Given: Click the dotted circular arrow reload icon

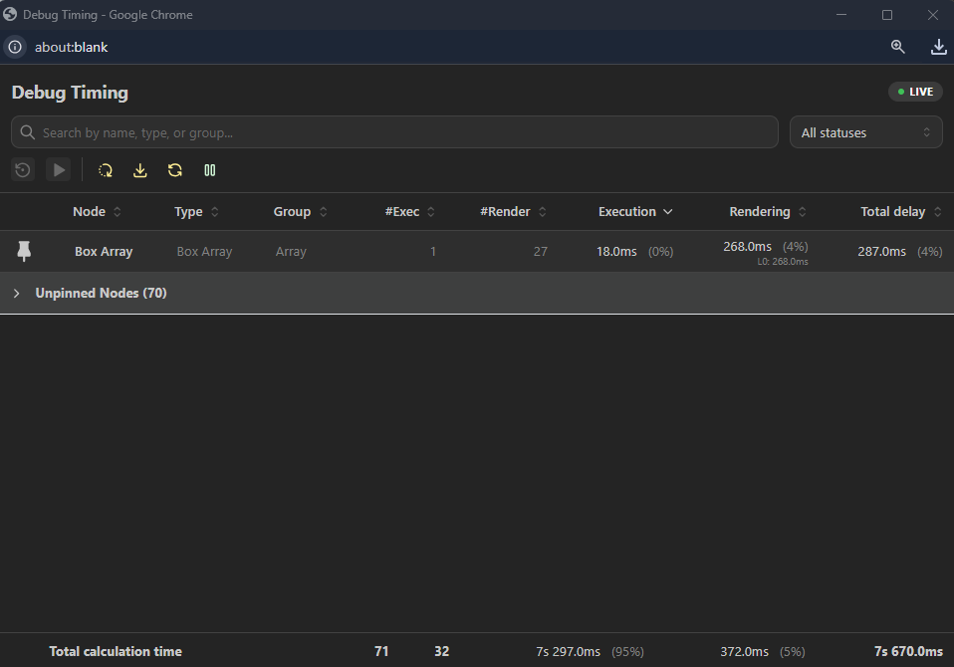Looking at the screenshot, I should point(106,170).
